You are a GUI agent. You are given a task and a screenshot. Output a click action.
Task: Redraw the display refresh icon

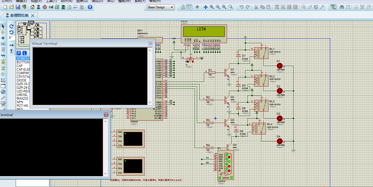[x=183, y=7]
